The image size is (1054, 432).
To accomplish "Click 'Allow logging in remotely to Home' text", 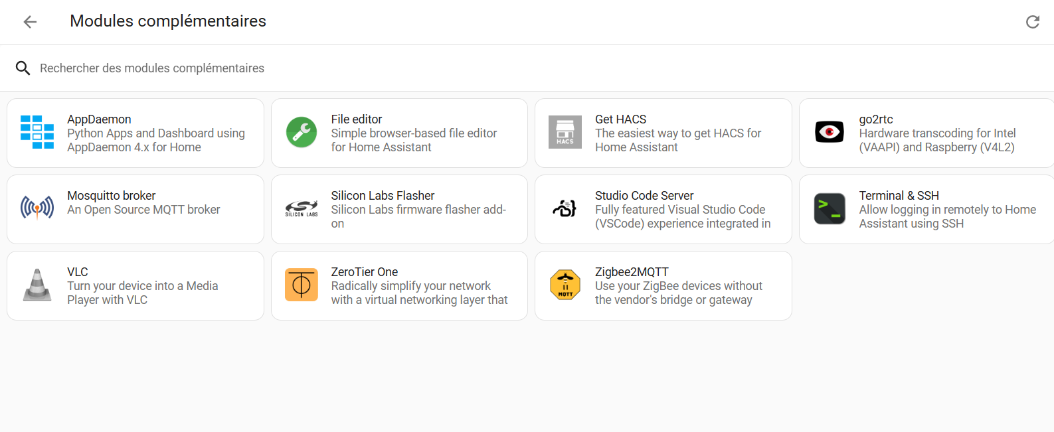I will [x=948, y=210].
